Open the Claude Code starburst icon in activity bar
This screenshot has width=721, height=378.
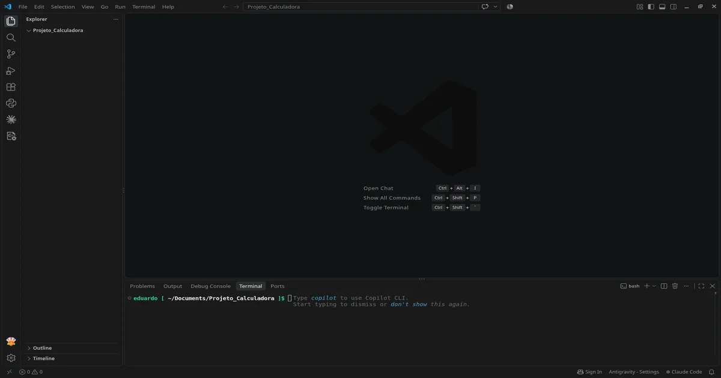[x=11, y=119]
